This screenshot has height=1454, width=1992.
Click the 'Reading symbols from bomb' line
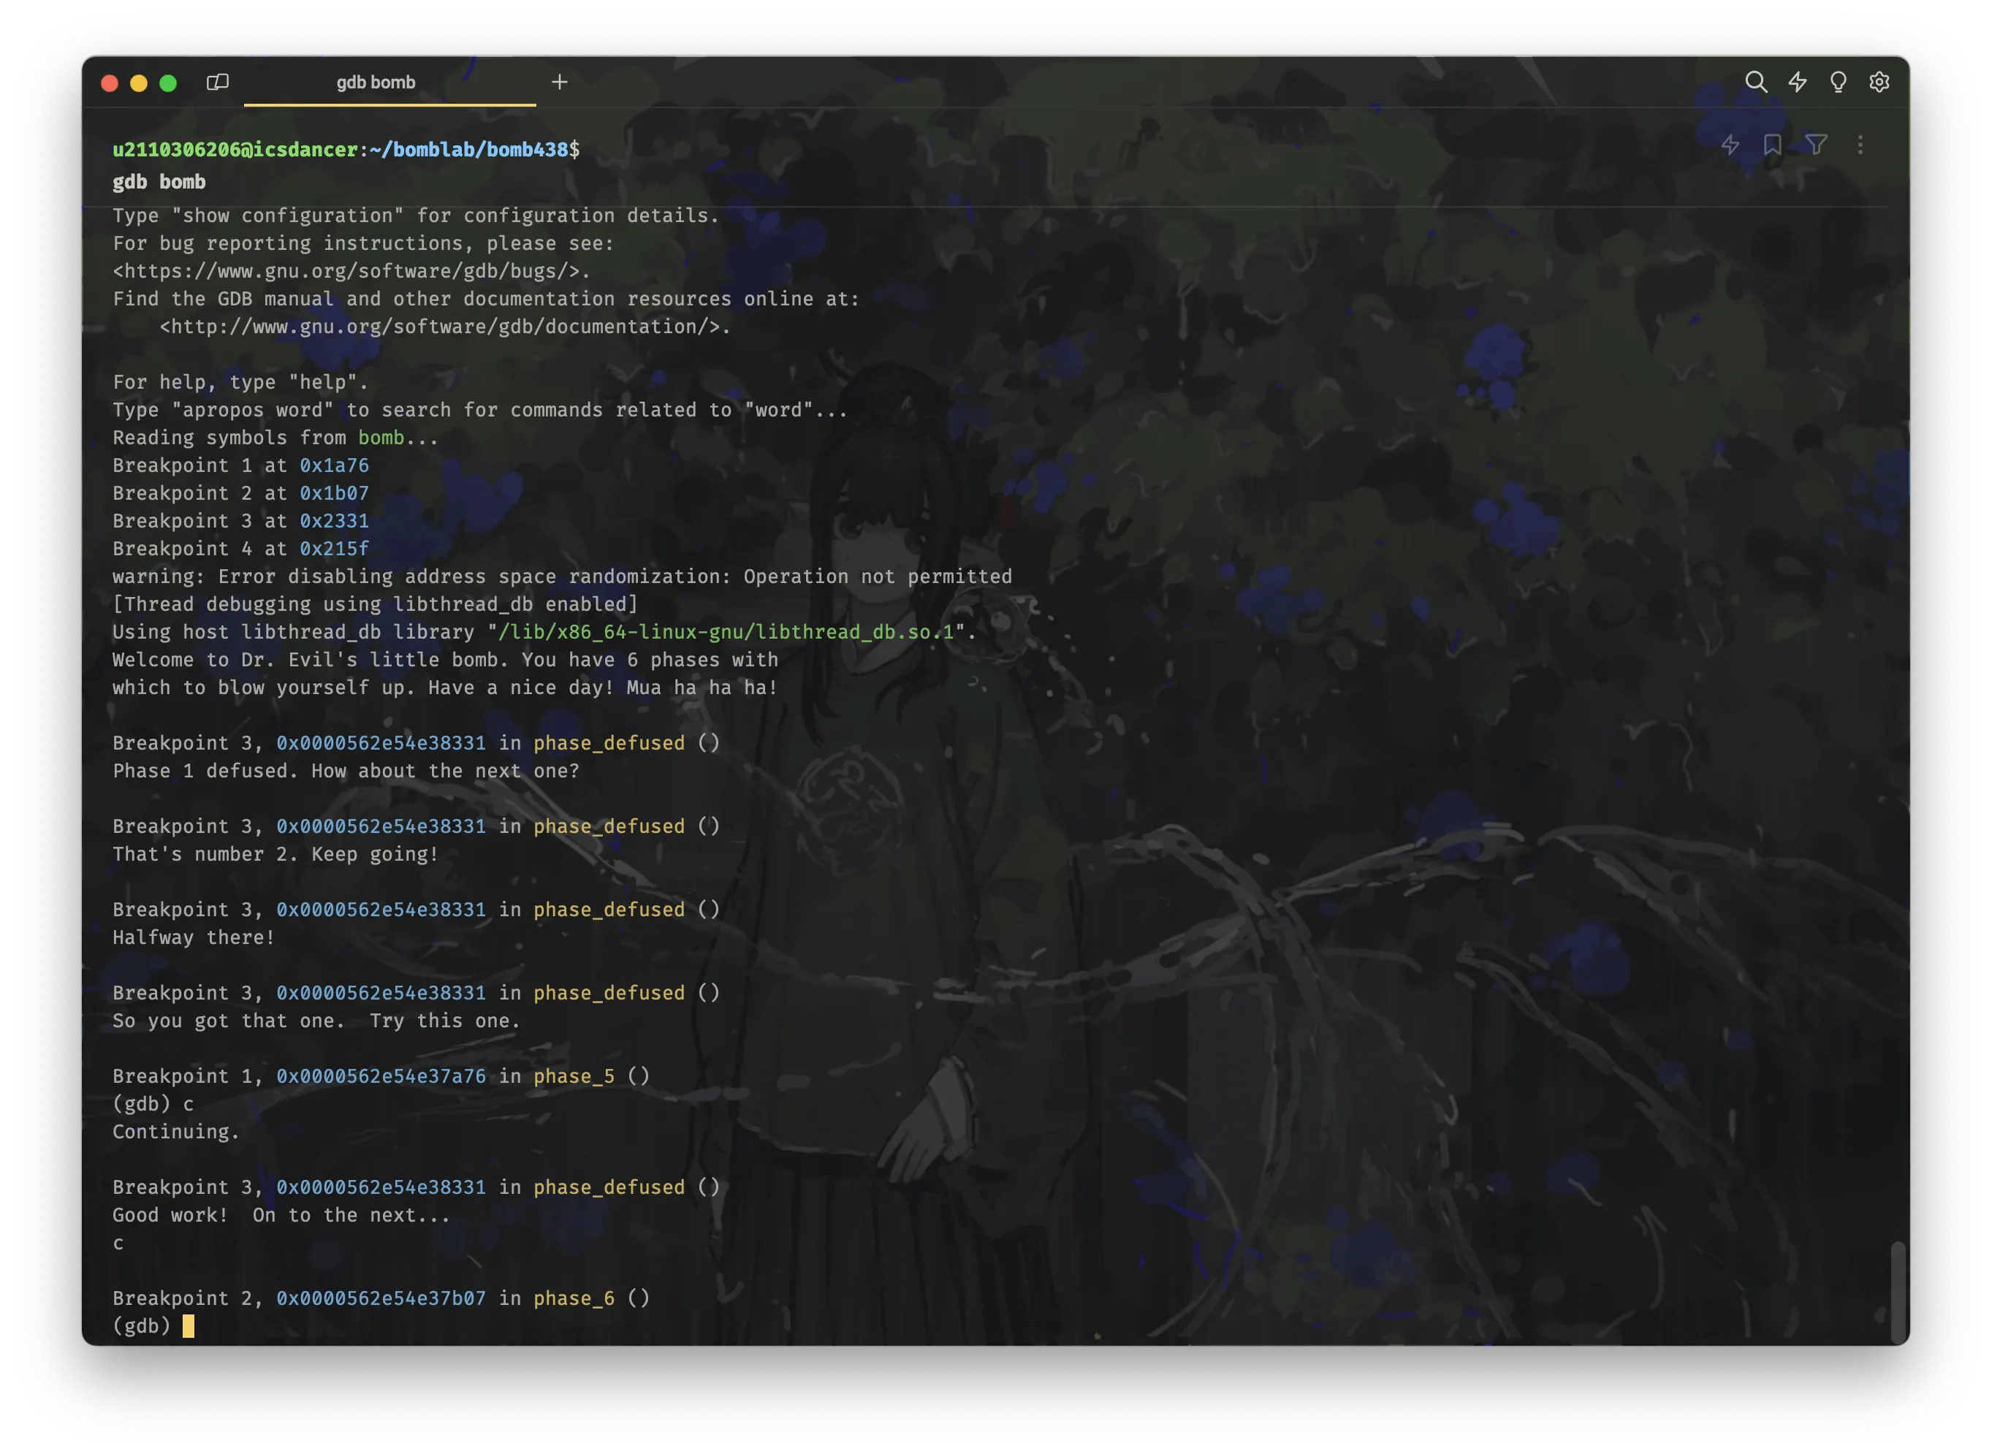point(275,438)
